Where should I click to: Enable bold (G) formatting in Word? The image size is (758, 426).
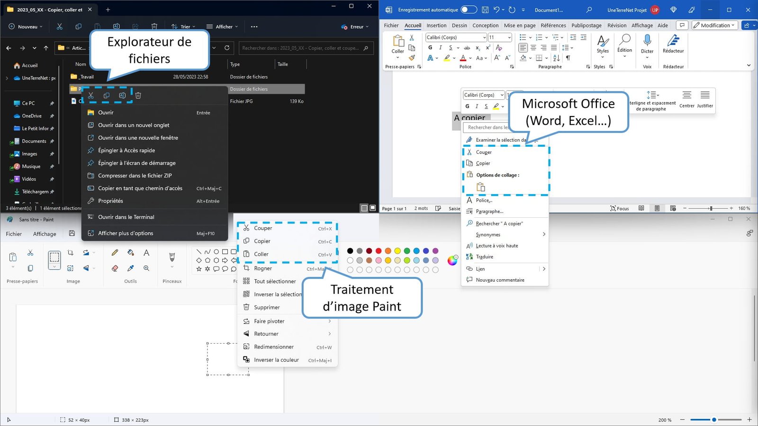(x=430, y=48)
